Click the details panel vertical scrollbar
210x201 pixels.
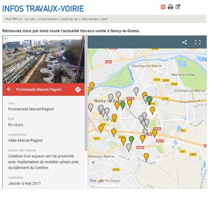tap(86, 93)
